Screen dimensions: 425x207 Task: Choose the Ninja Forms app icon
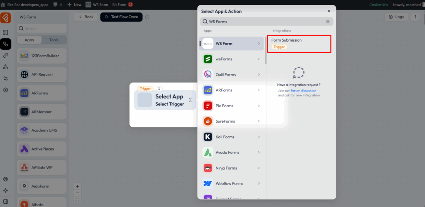tap(208, 168)
